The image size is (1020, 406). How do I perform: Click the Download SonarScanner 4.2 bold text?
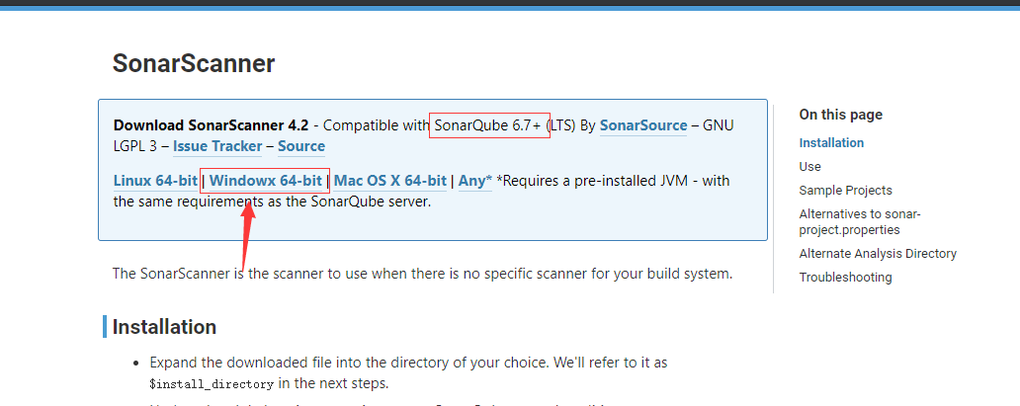point(212,125)
